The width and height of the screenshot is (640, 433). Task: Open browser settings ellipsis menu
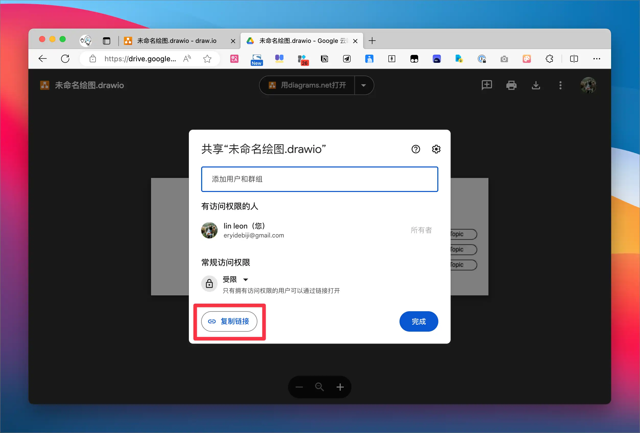point(597,59)
